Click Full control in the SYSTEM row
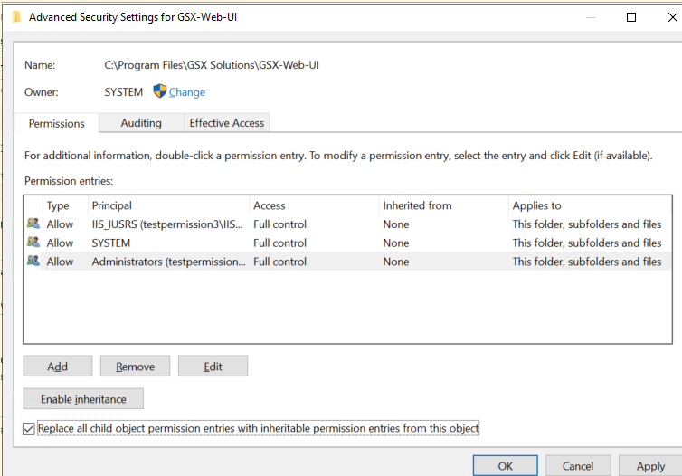This screenshot has height=476, width=682. click(x=279, y=243)
